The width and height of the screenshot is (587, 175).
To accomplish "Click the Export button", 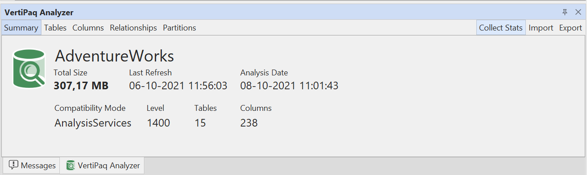I will point(570,28).
